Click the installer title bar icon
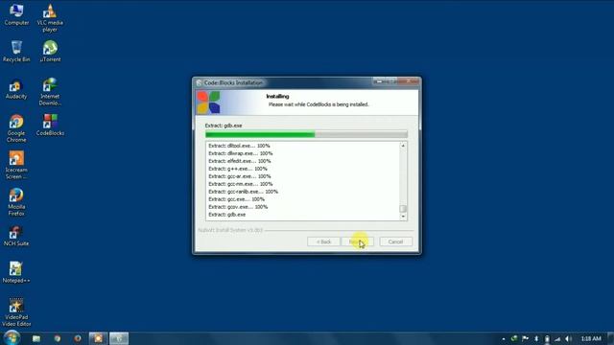 pos(199,83)
